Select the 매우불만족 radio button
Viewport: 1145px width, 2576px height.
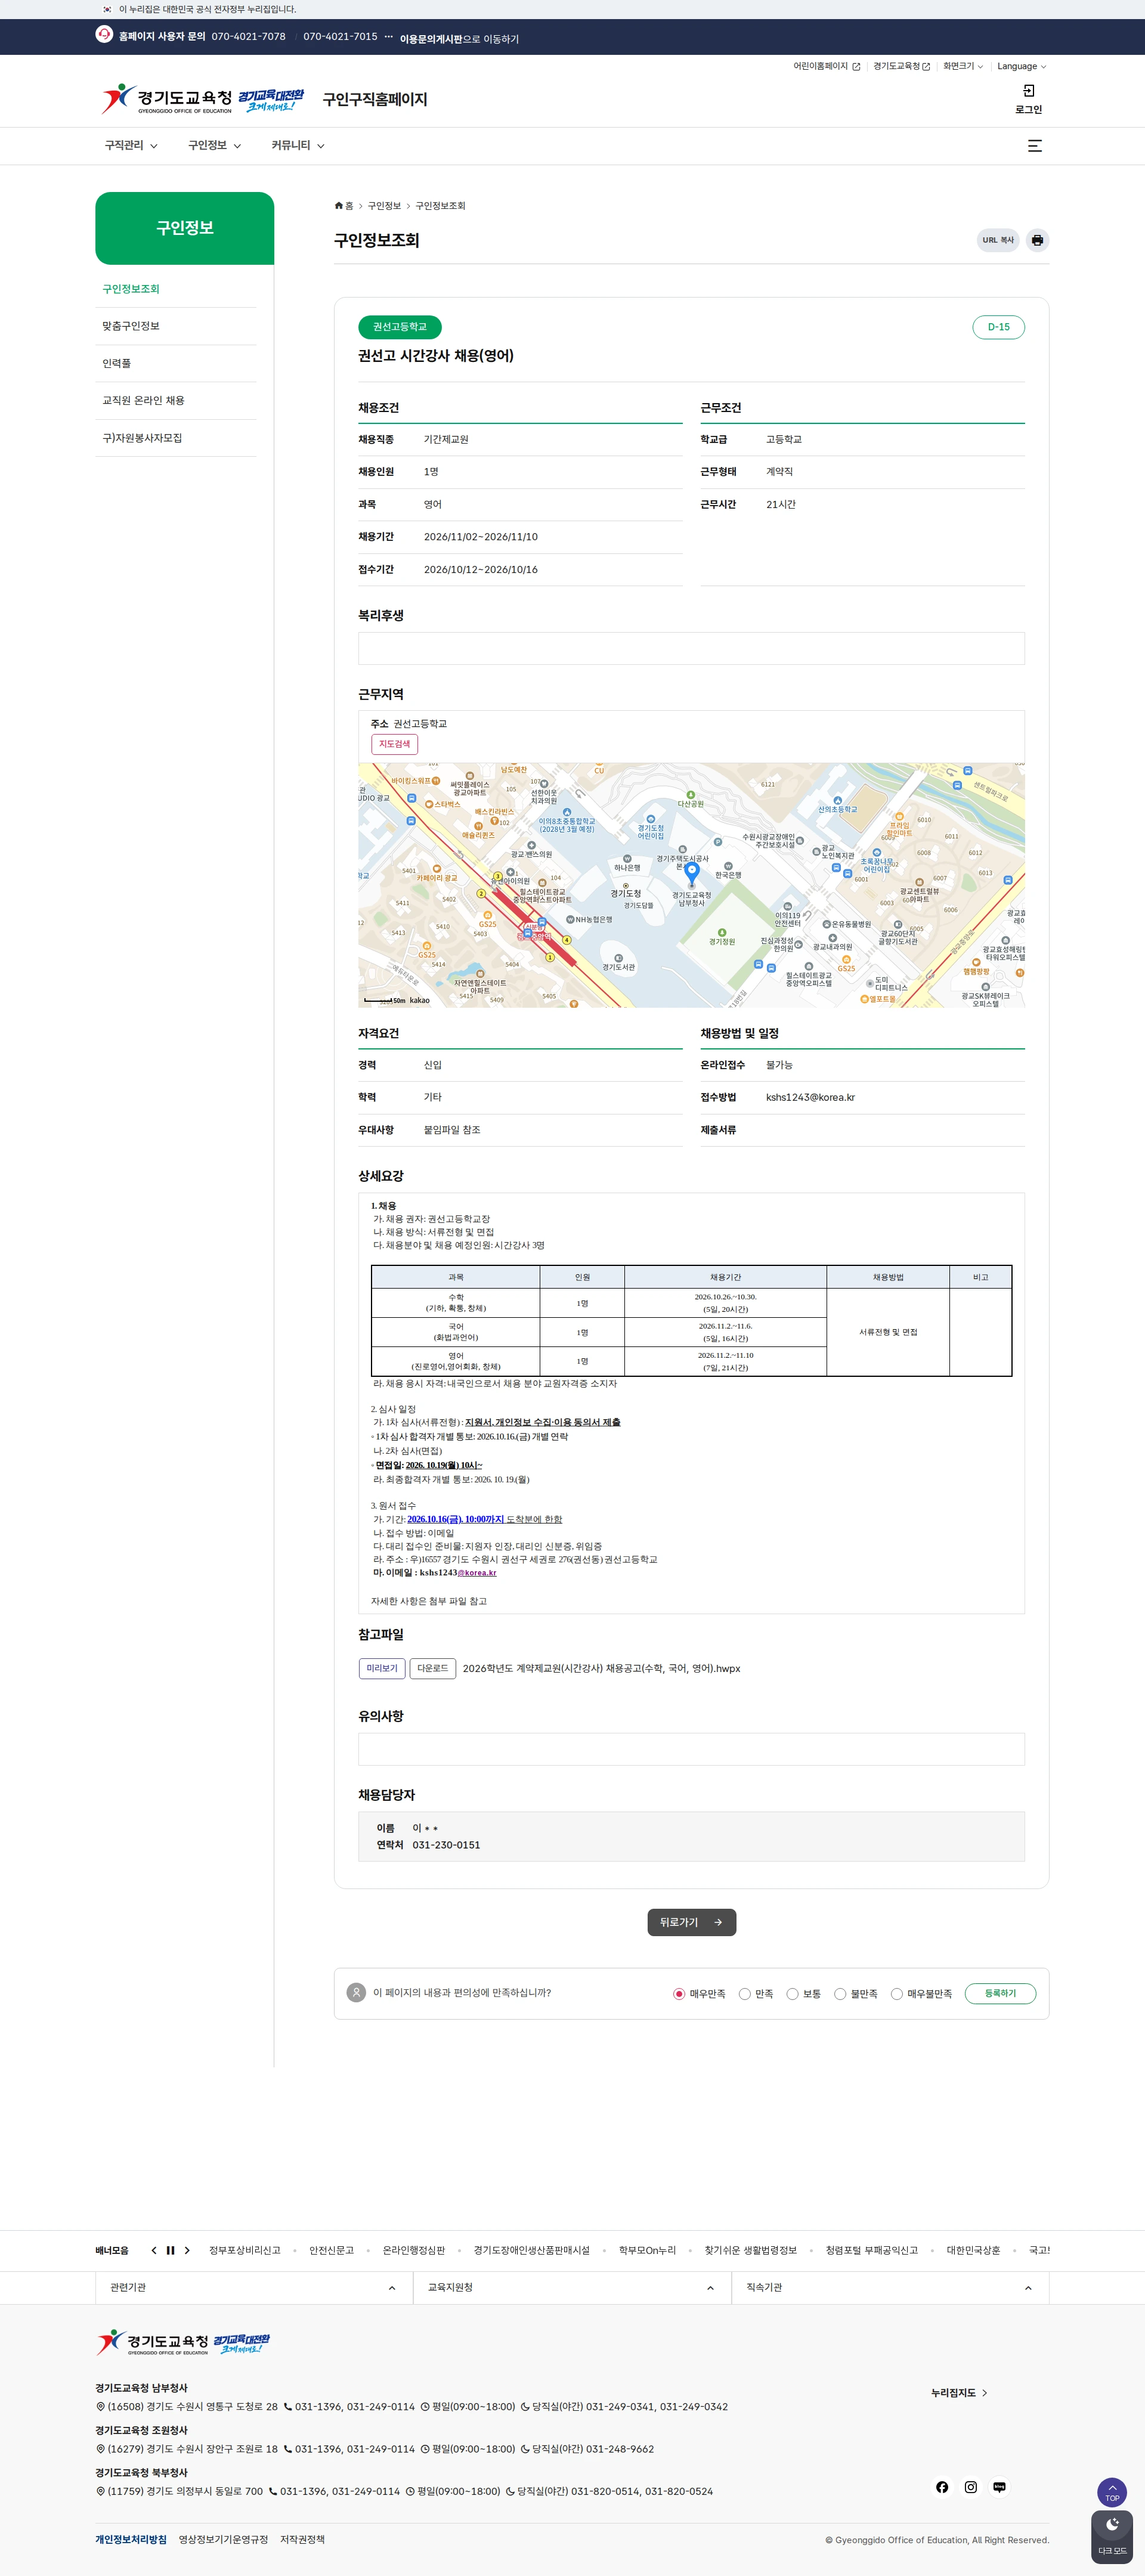pyautogui.click(x=896, y=1993)
